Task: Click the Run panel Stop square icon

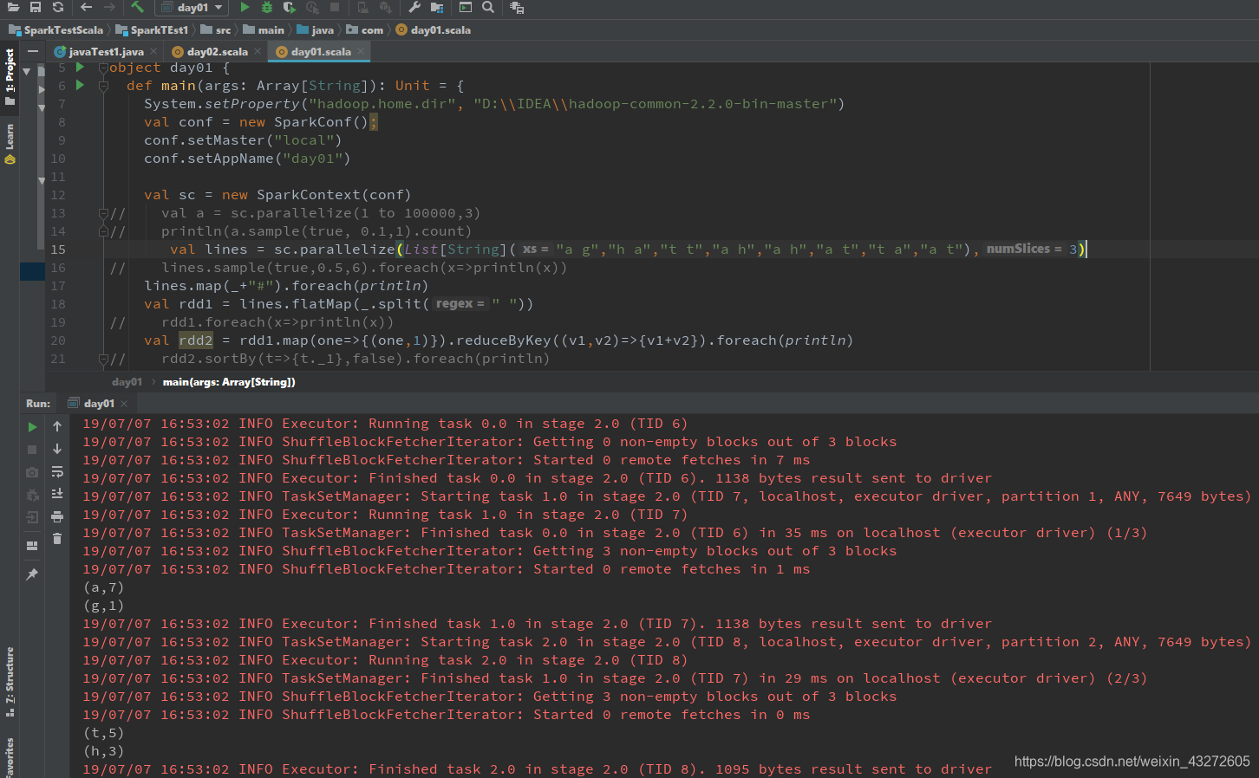Action: [32, 450]
